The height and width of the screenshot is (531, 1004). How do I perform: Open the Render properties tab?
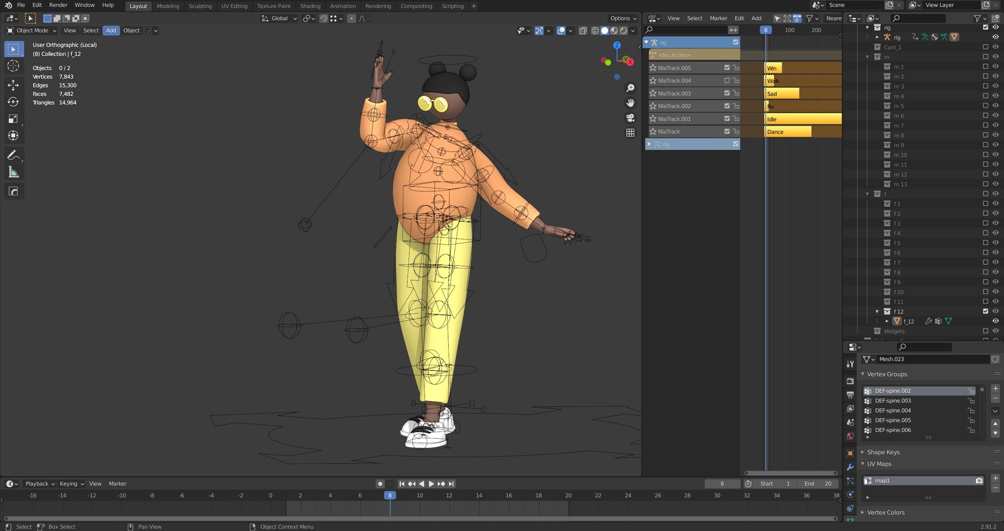click(x=850, y=381)
